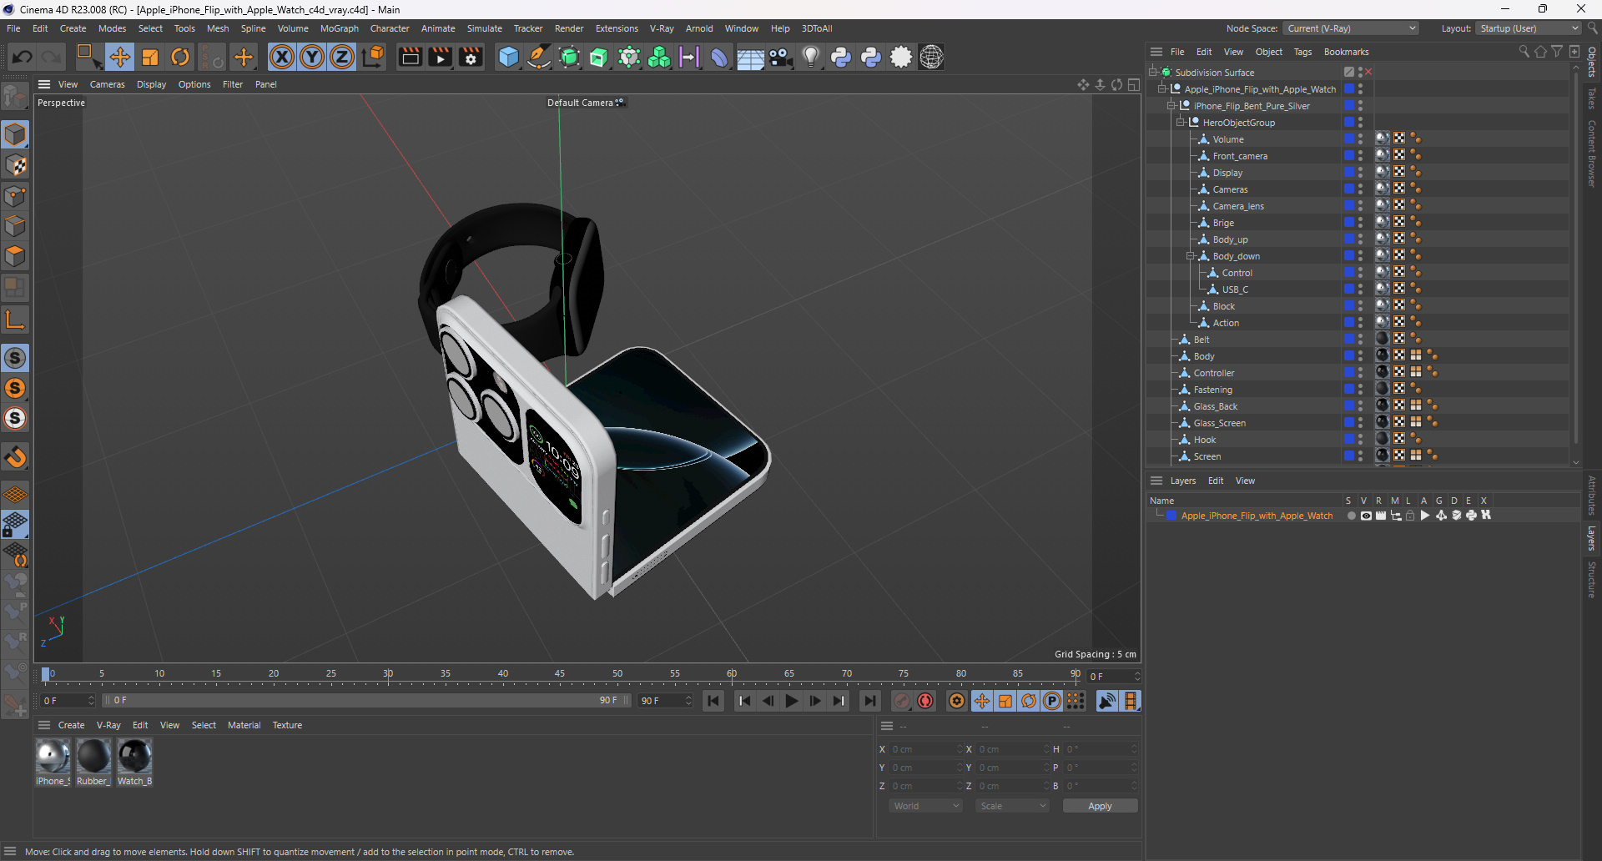Click the Spline Pen tool icon
The width and height of the screenshot is (1602, 861).
point(539,57)
